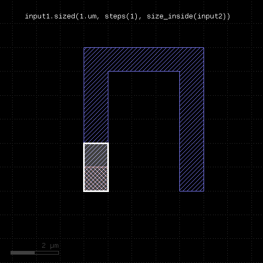The height and width of the screenshot is (263, 263).
Task: Click the top edge of the white outlined rectangle
Action: click(96, 144)
